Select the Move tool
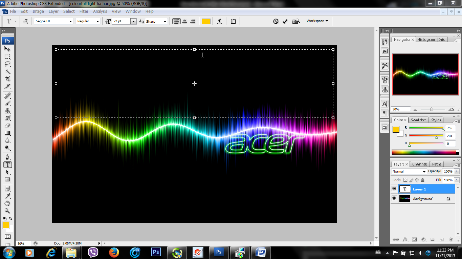The height and width of the screenshot is (259, 462). click(x=7, y=49)
